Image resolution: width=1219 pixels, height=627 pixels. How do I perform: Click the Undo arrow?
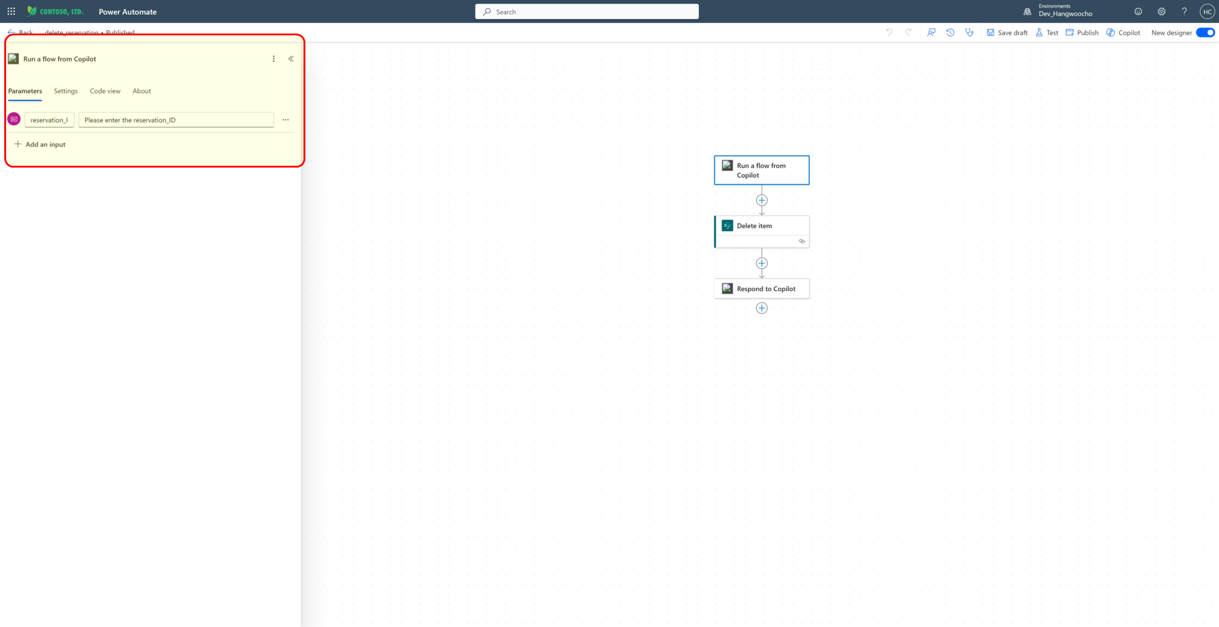(x=889, y=33)
